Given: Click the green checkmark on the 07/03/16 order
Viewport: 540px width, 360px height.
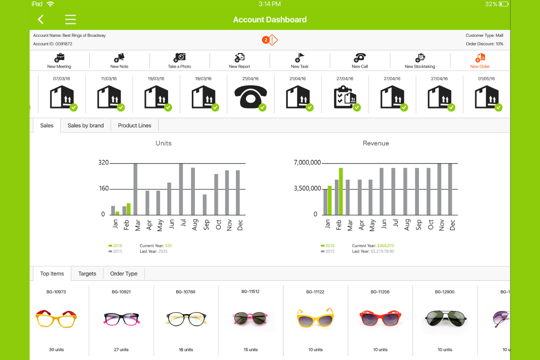Looking at the screenshot, I should (x=74, y=108).
